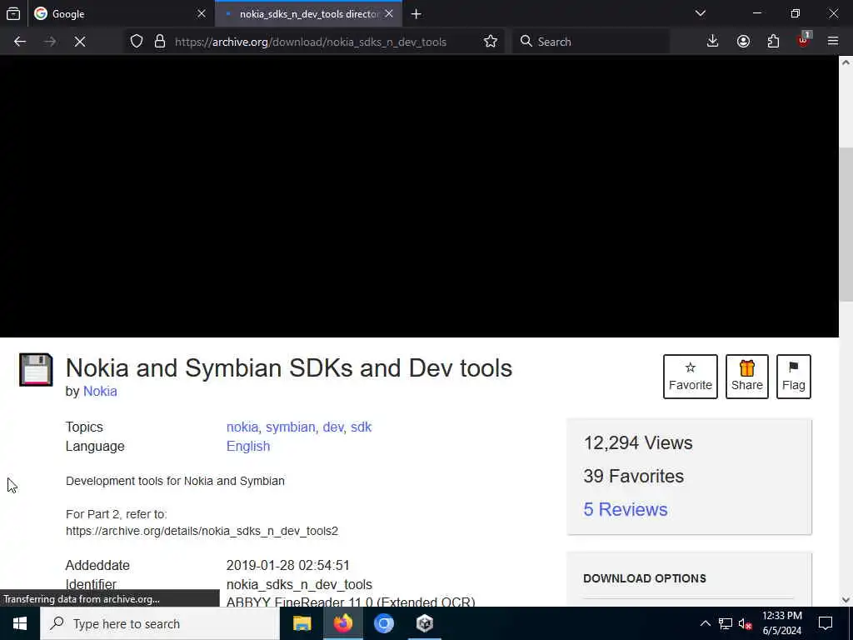Click the page title Nokia and Symbian SDKs
Screen dimensions: 853x640
(x=289, y=367)
